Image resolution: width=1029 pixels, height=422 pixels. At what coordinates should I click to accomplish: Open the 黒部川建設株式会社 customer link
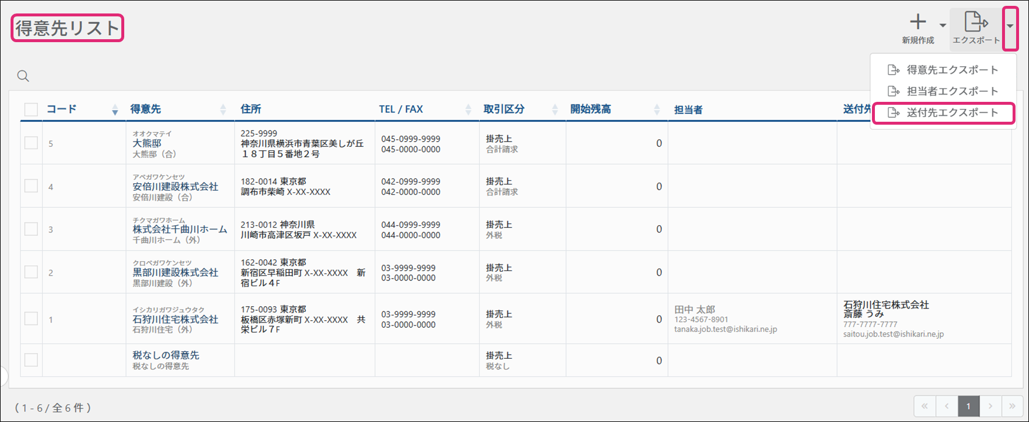175,273
